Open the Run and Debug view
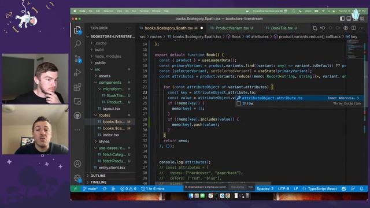 point(77,73)
